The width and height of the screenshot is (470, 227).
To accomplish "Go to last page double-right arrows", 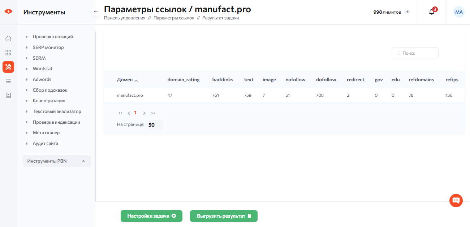I will pyautogui.click(x=153, y=113).
